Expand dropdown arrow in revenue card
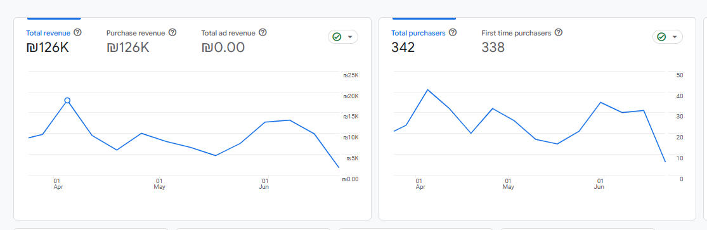707x230 pixels. pos(351,37)
